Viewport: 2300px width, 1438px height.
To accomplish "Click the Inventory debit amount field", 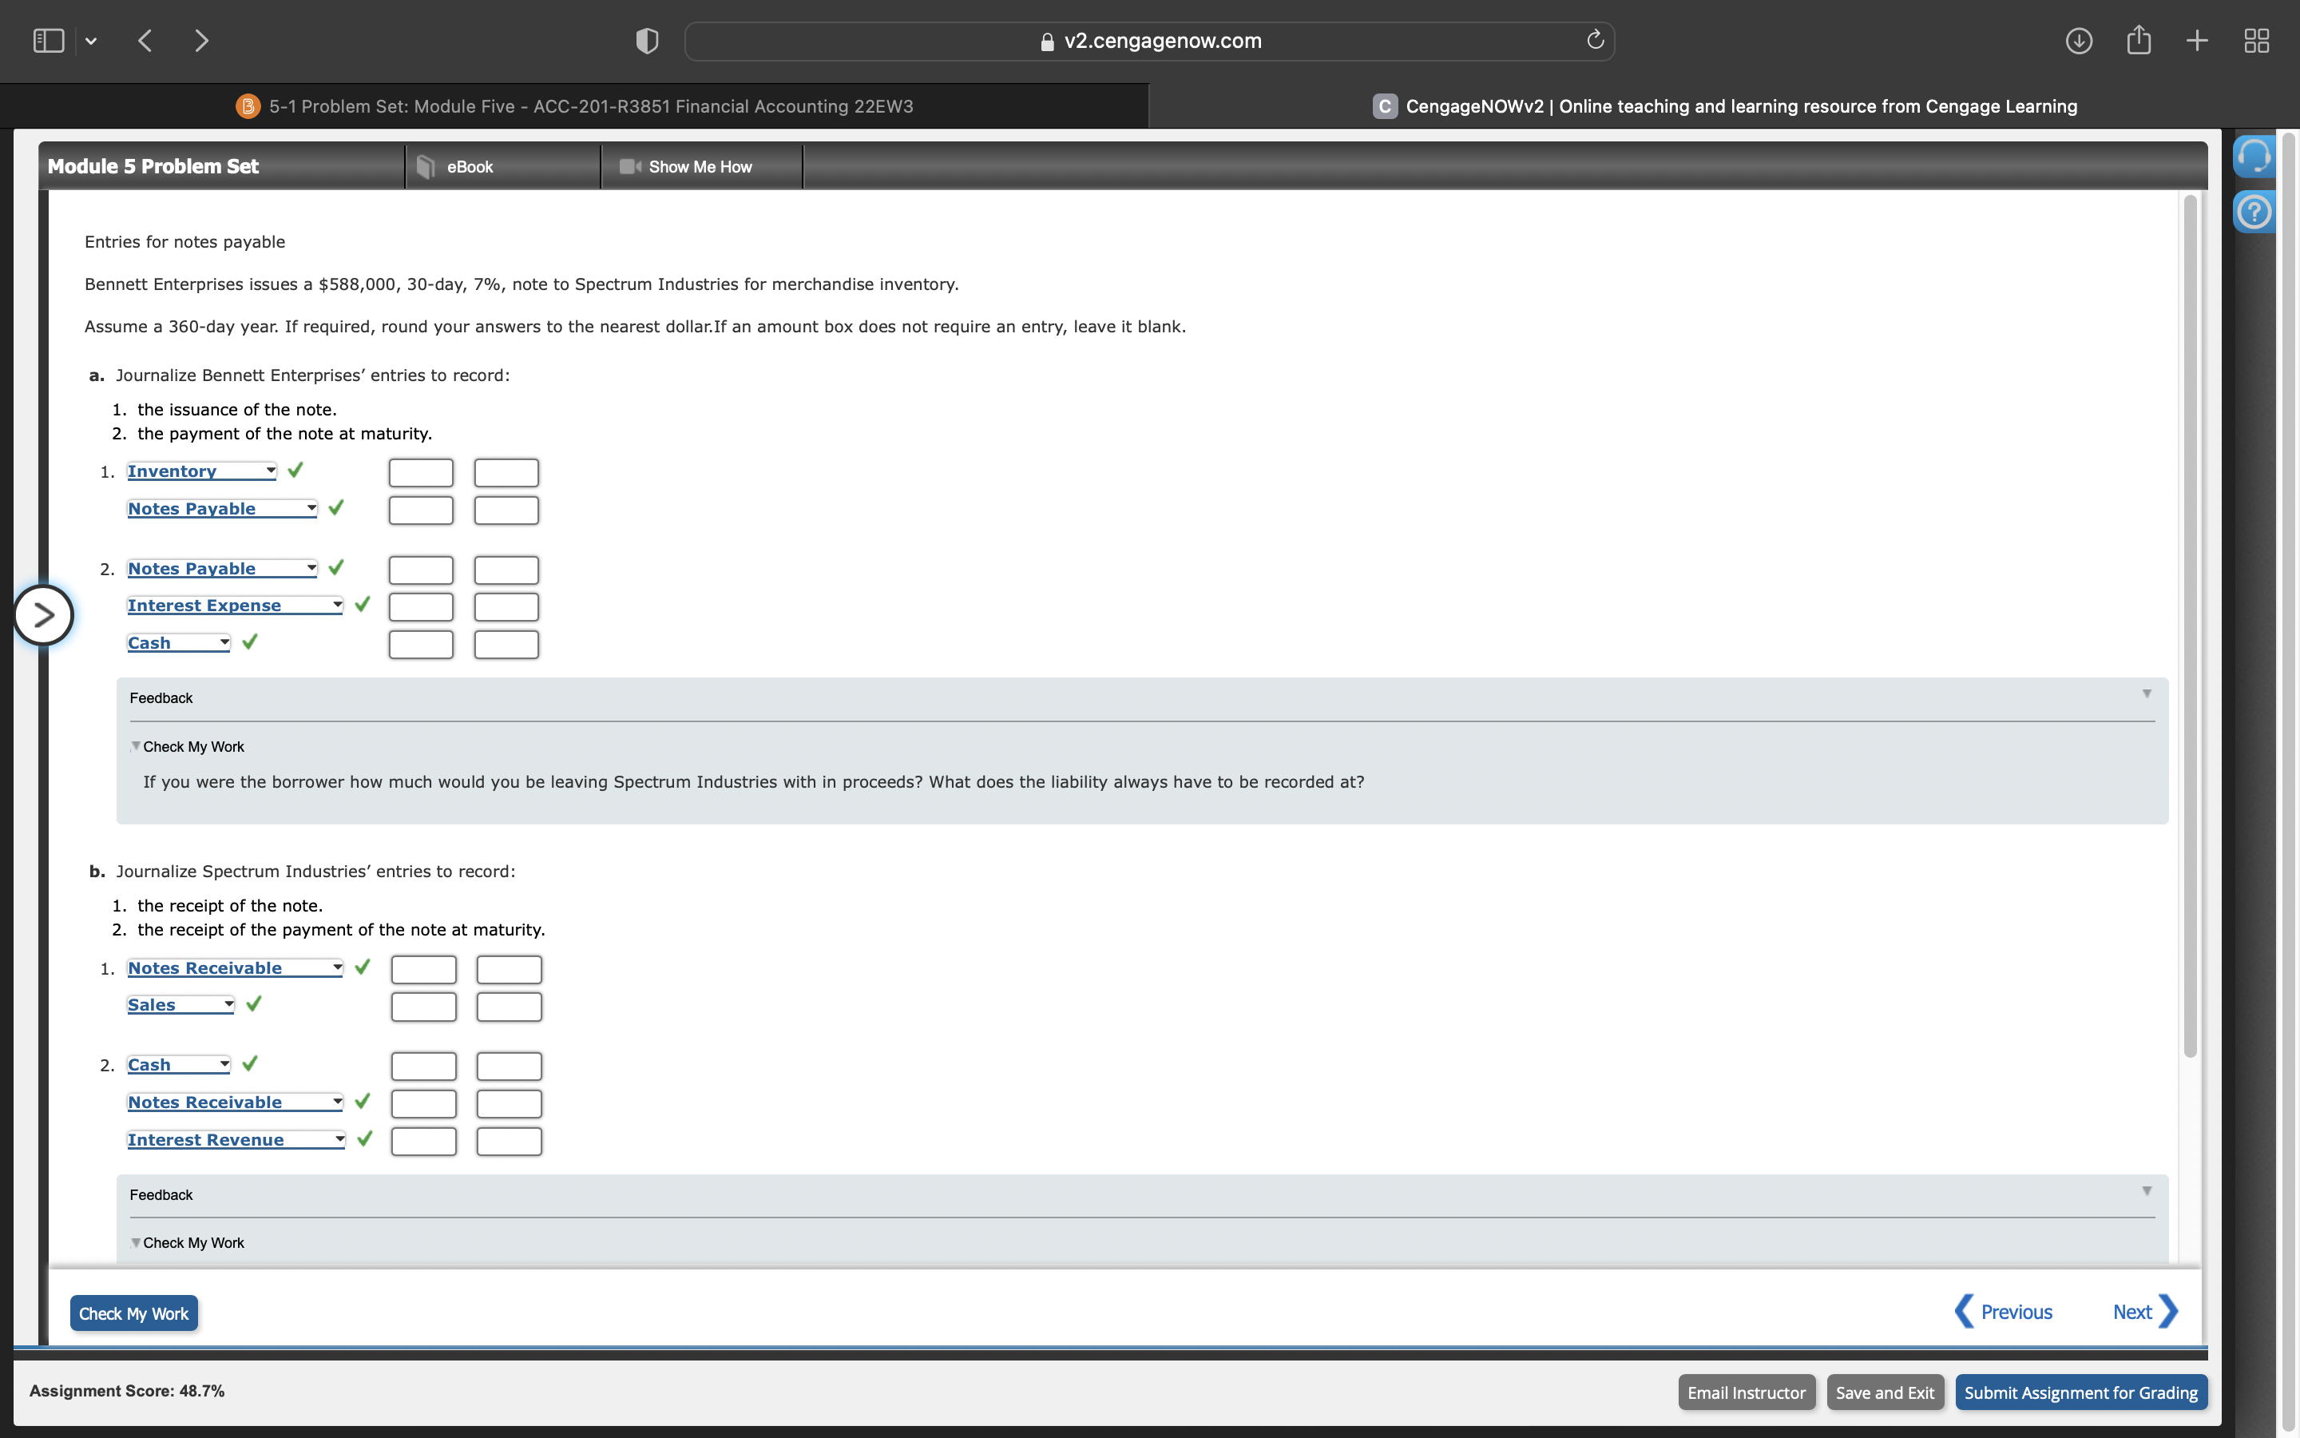I will [421, 473].
